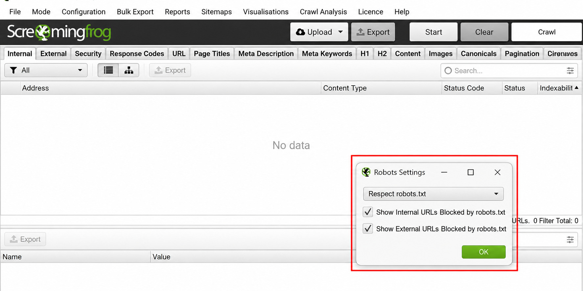Sort by the Indexability column
Viewport: 583px width, 291px height.
559,88
